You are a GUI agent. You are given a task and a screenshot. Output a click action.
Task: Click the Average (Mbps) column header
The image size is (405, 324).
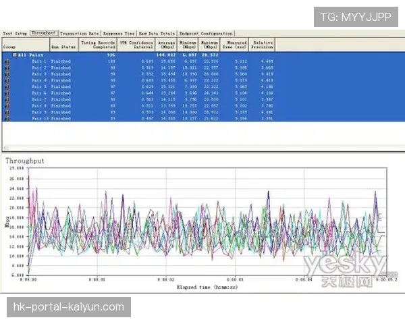click(166, 44)
